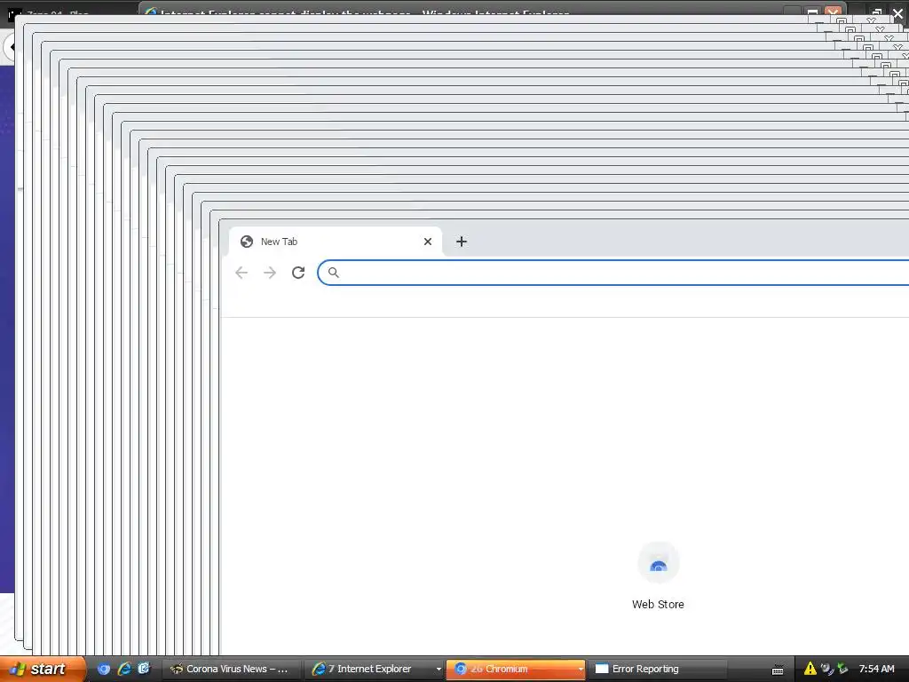The width and height of the screenshot is (909, 682).
Task: Click the 7:54 AM taskbar clock
Action: click(876, 669)
